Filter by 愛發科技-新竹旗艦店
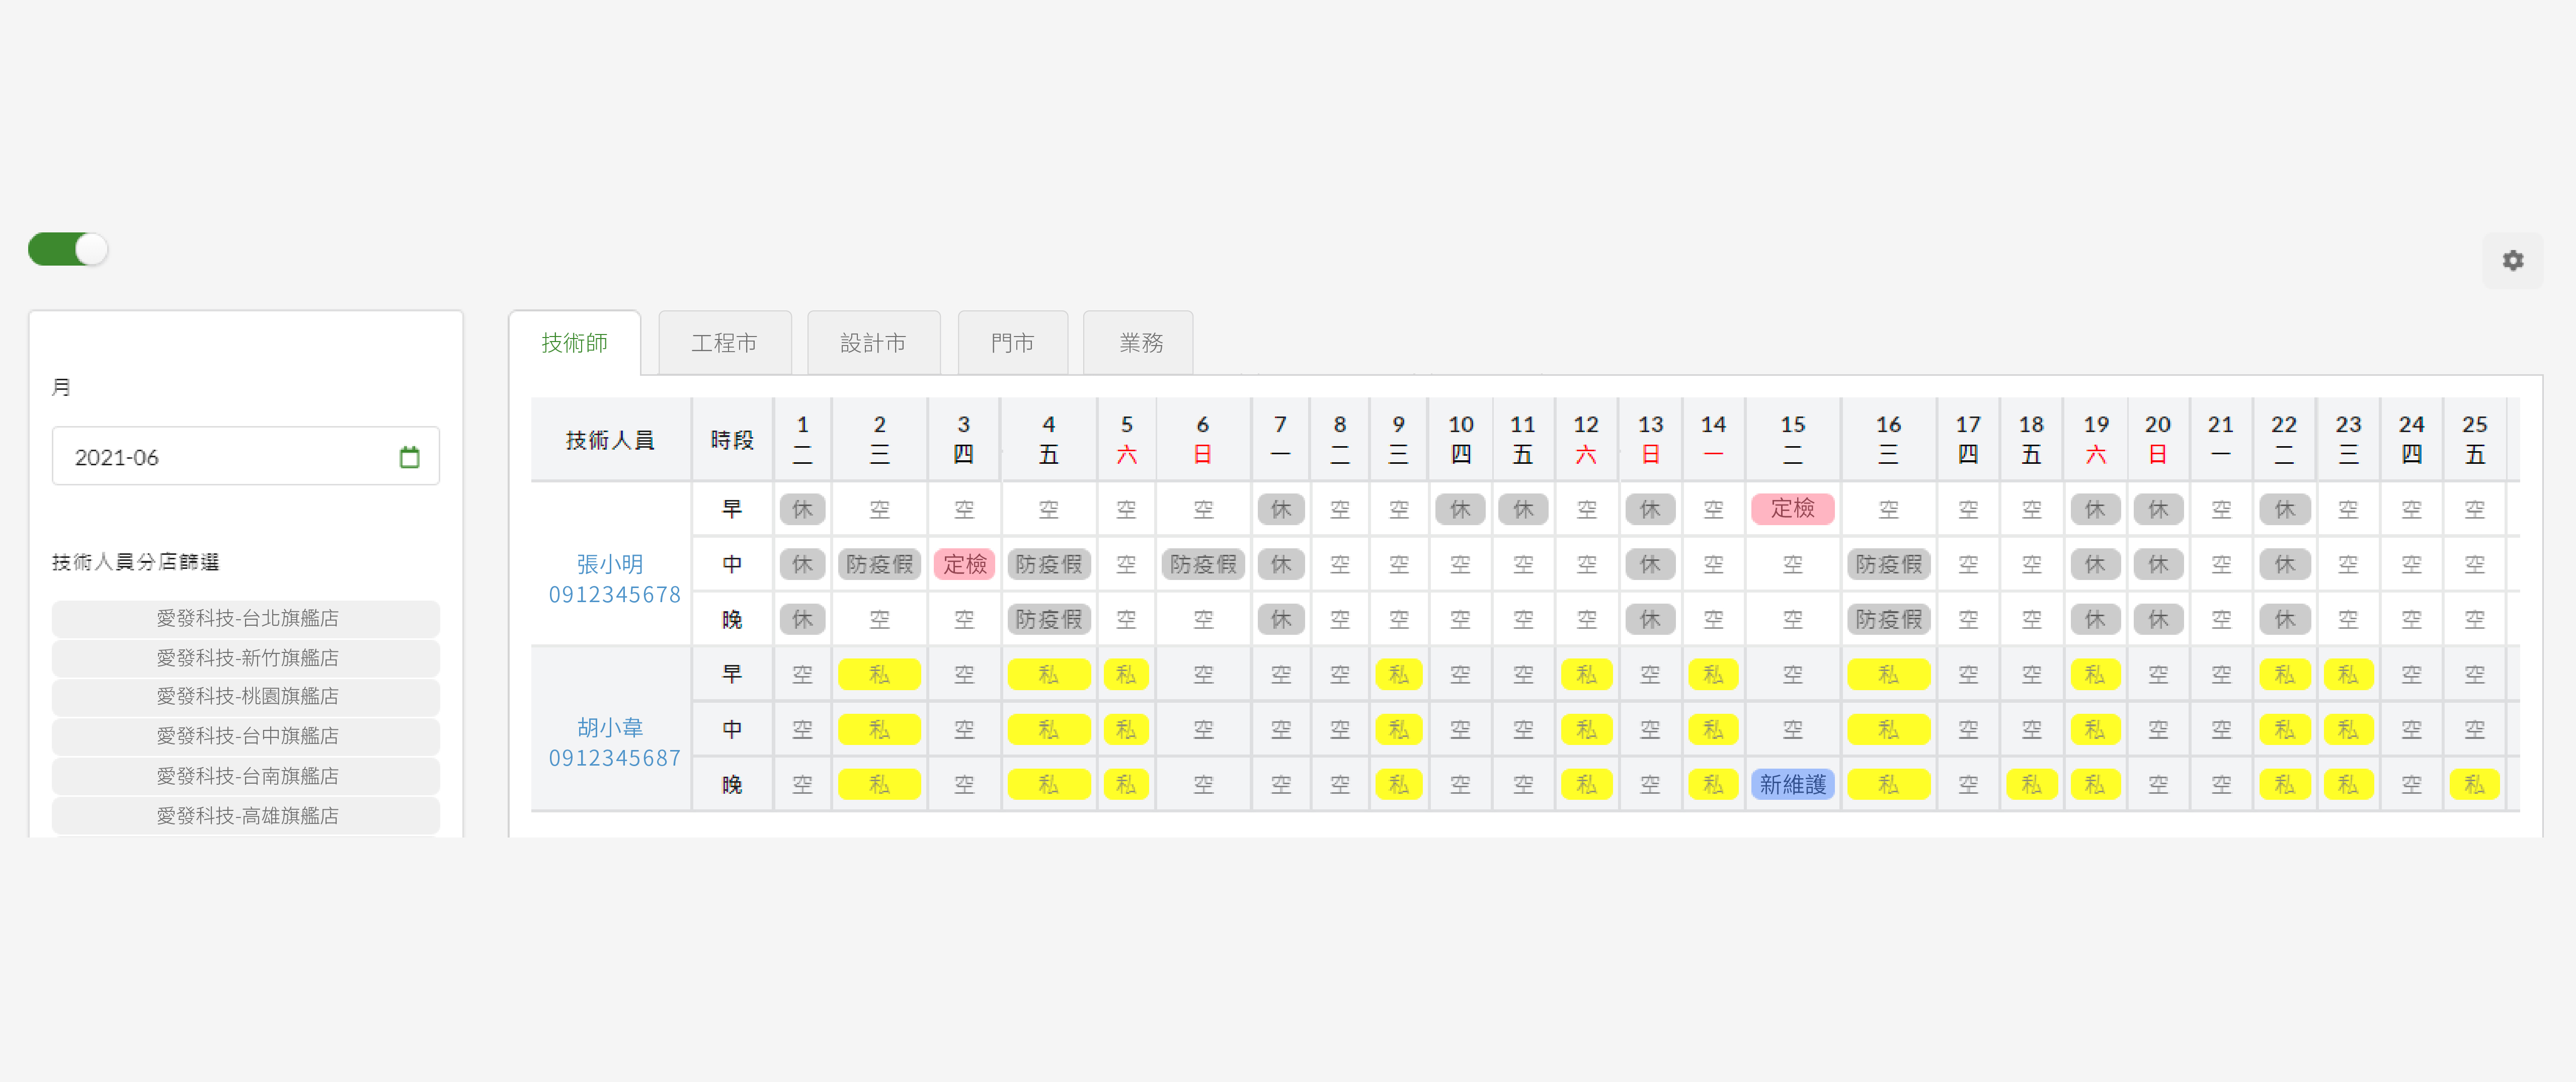Viewport: 2576px width, 1082px height. pyautogui.click(x=246, y=657)
